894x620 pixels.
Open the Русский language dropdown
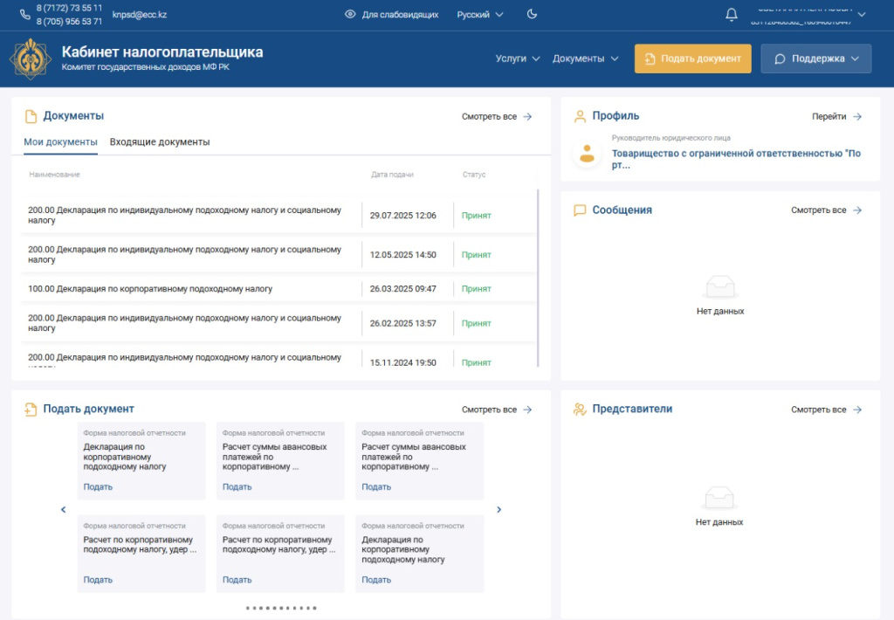(480, 15)
